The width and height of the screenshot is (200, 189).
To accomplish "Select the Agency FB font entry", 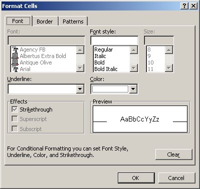I will pos(33,49).
